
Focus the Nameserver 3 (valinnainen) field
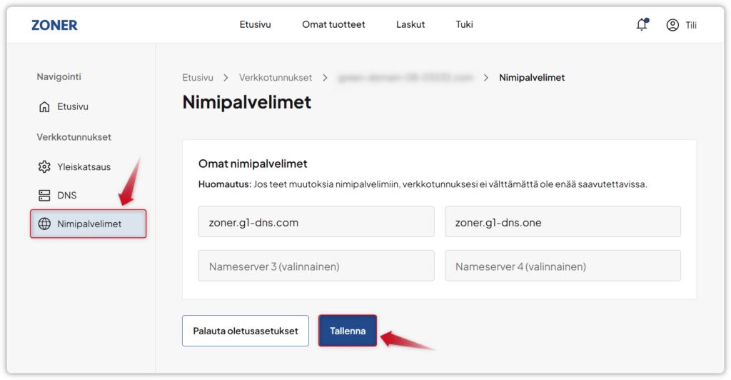coord(316,266)
